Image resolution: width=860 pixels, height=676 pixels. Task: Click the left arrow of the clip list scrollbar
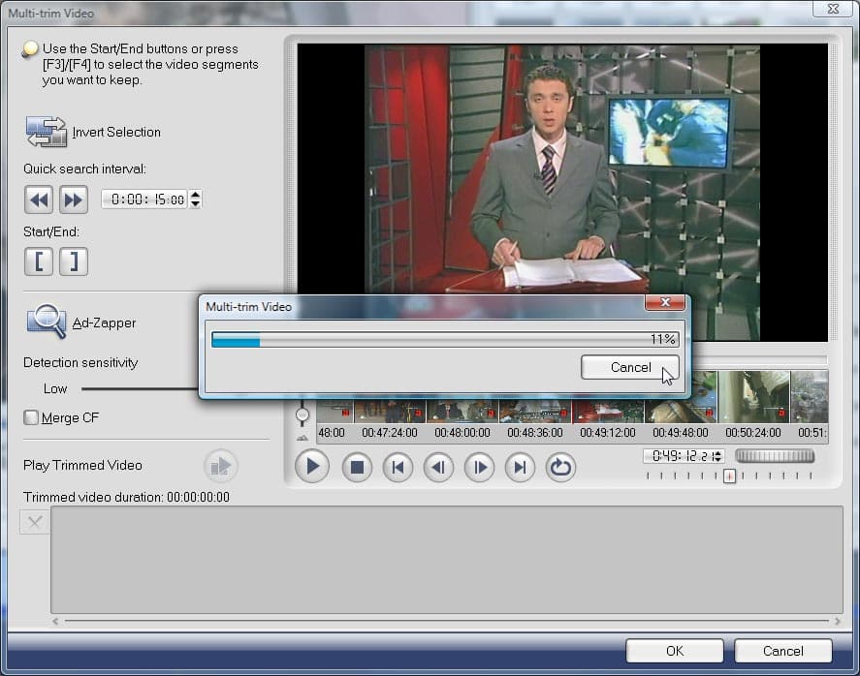pyautogui.click(x=55, y=621)
